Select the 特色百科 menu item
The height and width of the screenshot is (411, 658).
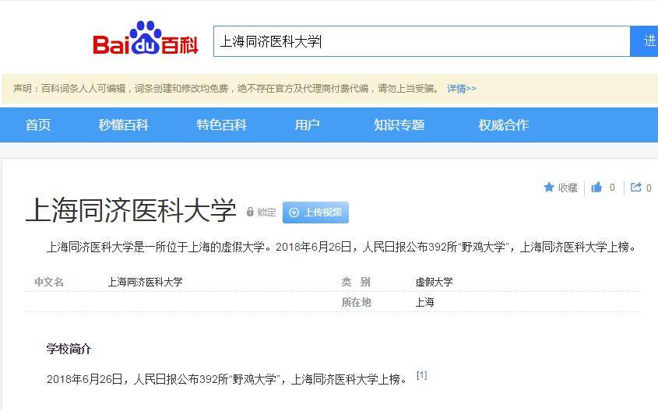(x=222, y=125)
